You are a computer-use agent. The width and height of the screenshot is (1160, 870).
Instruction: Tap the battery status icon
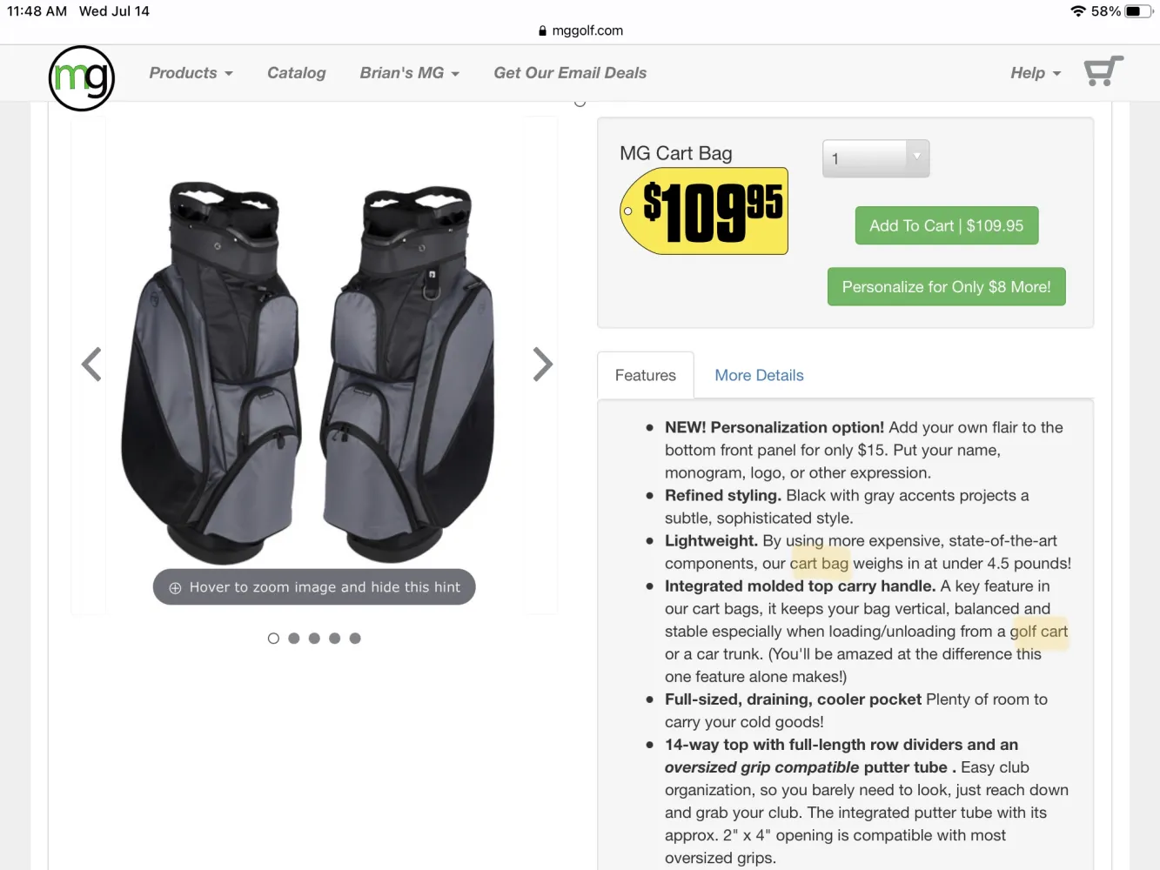(x=1138, y=11)
